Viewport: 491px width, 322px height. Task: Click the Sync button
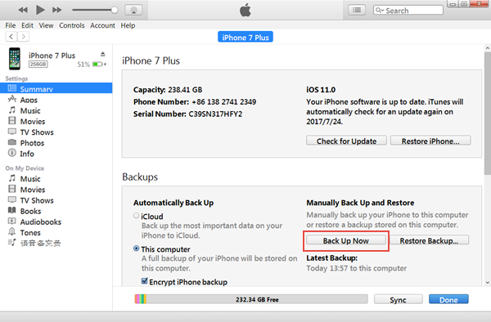coord(398,299)
